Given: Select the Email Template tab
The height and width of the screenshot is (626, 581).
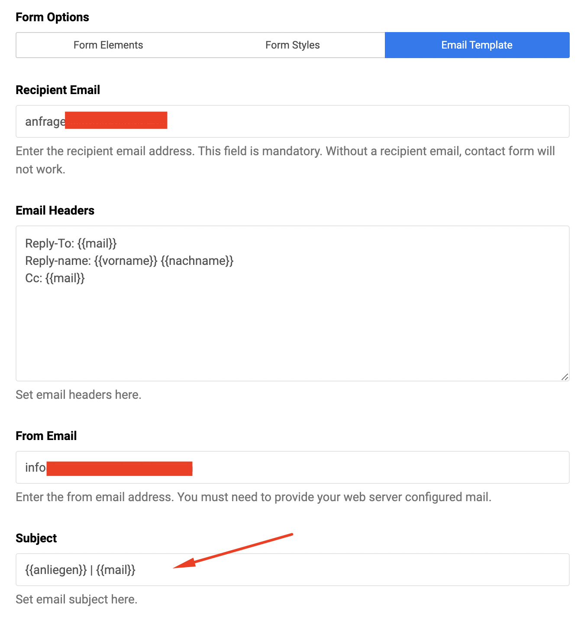Looking at the screenshot, I should pos(477,45).
